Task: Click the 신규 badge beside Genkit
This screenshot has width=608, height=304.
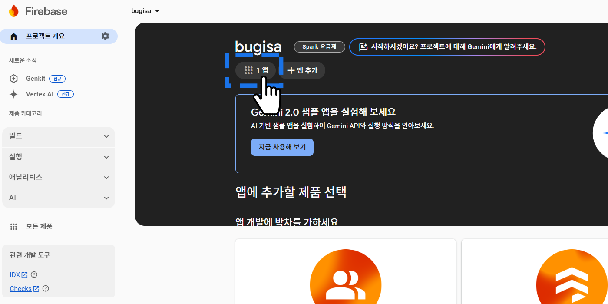Action: pyautogui.click(x=57, y=79)
